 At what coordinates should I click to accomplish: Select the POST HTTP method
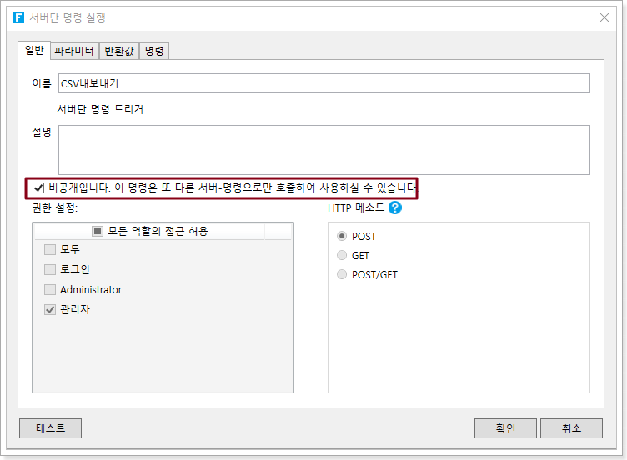pos(342,237)
